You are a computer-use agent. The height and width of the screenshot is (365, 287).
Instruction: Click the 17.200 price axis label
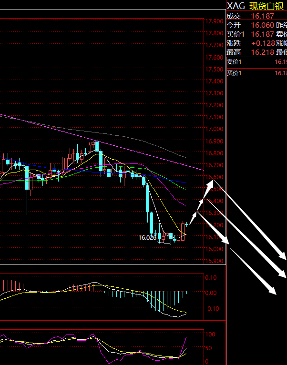[214, 105]
